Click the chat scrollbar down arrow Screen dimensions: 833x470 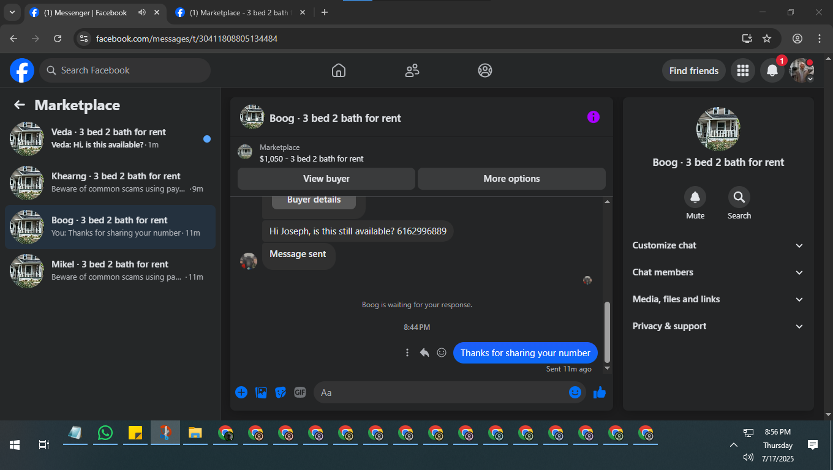(608, 368)
